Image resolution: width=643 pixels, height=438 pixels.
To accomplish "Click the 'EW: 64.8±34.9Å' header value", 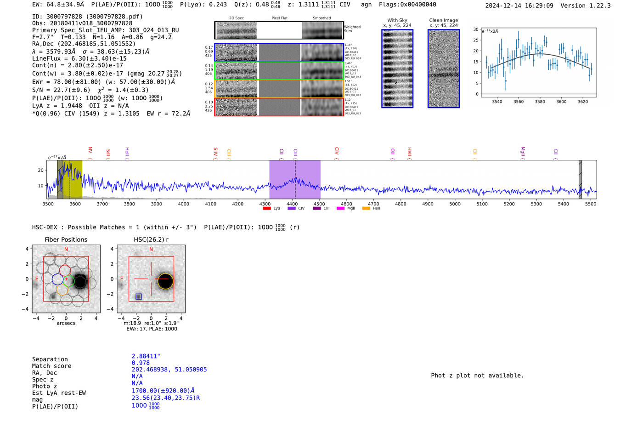I will coord(58,5).
